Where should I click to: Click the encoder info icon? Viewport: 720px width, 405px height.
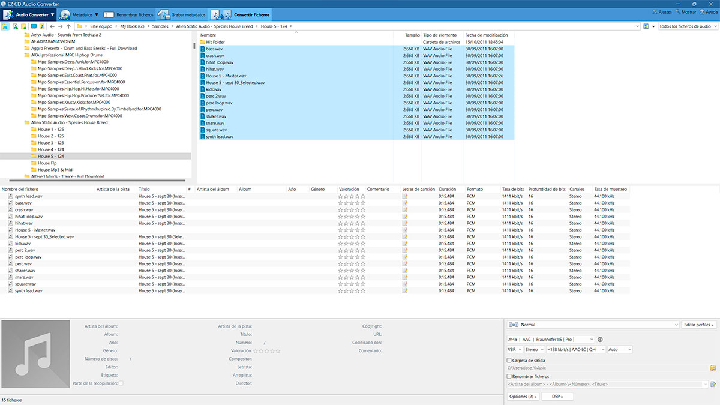click(x=600, y=339)
